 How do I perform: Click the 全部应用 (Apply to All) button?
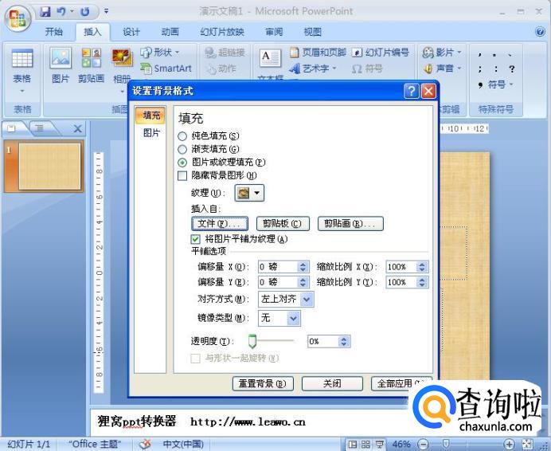pos(401,383)
